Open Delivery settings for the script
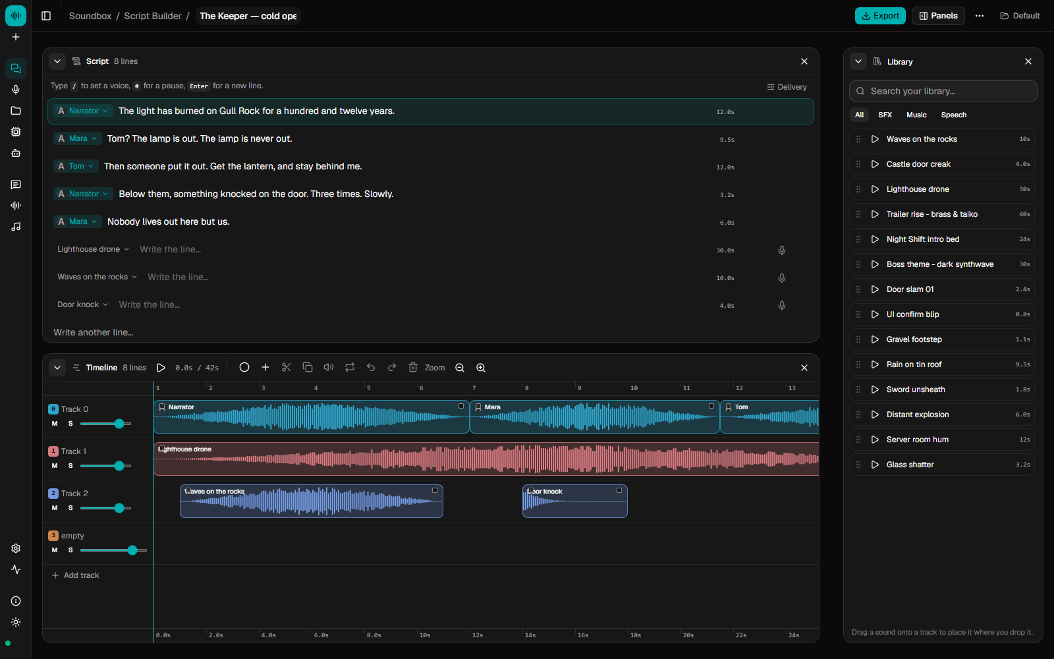The height and width of the screenshot is (659, 1054). point(787,87)
